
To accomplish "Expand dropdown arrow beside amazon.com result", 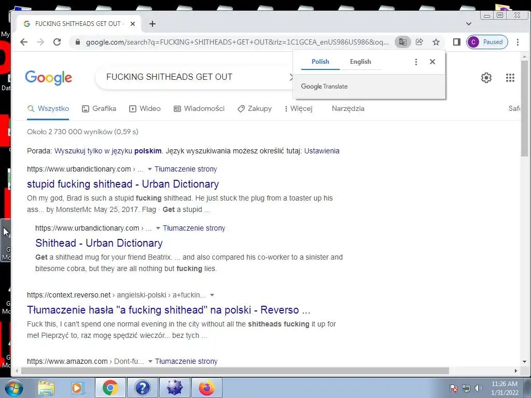I will pos(150,361).
